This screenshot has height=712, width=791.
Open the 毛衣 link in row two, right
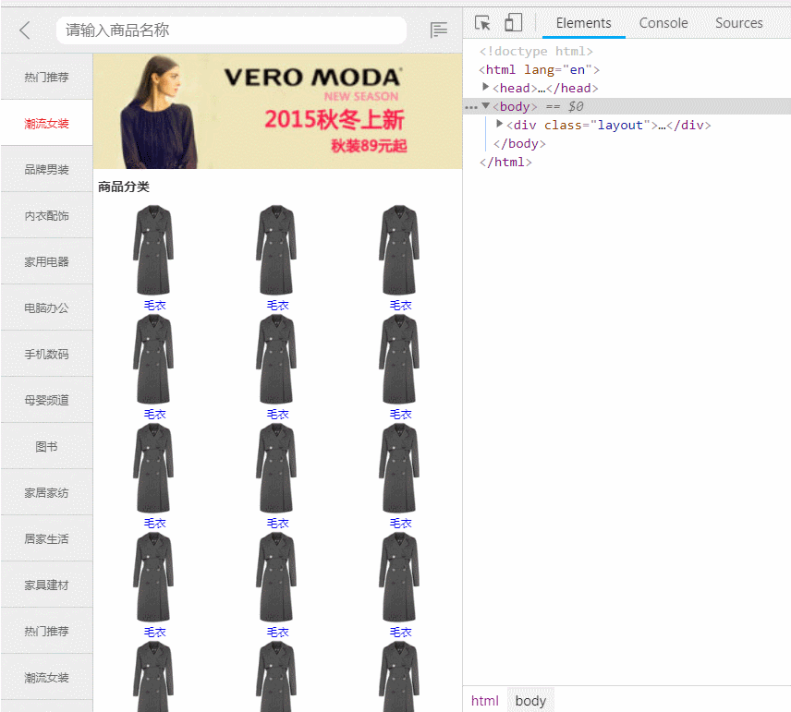click(x=400, y=414)
